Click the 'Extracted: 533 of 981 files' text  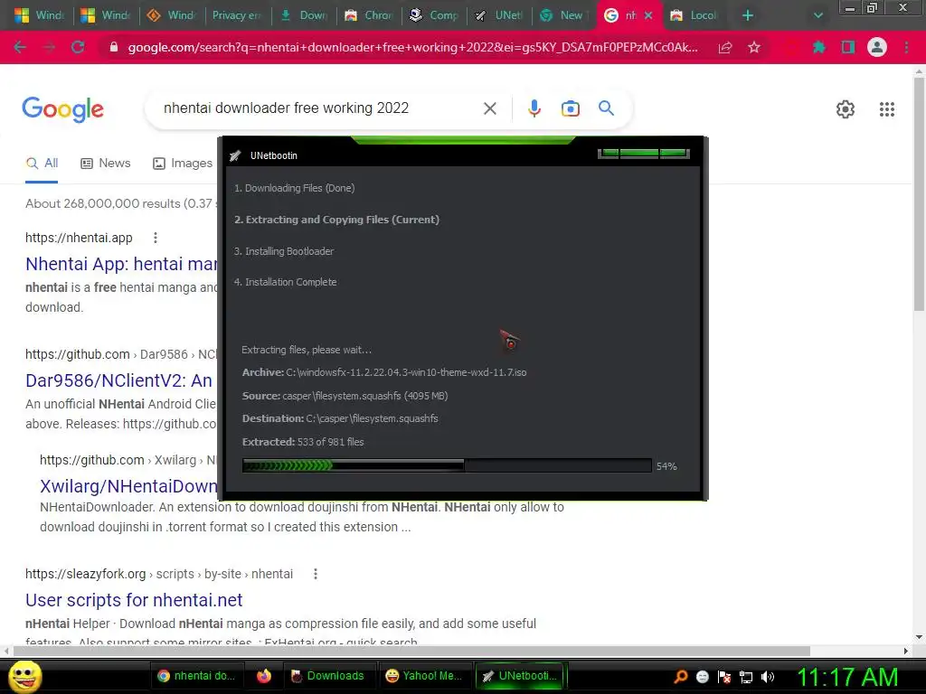click(x=303, y=442)
